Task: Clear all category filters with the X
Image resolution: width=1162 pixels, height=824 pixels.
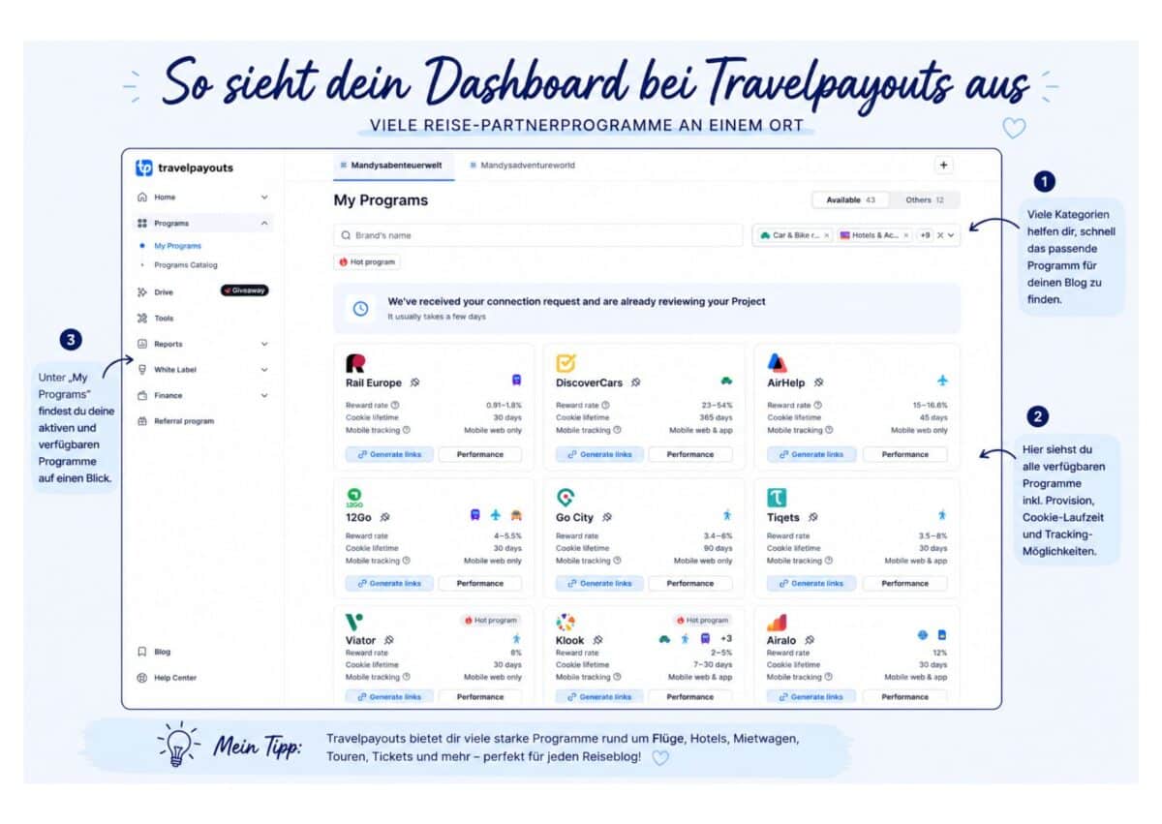Action: point(939,235)
